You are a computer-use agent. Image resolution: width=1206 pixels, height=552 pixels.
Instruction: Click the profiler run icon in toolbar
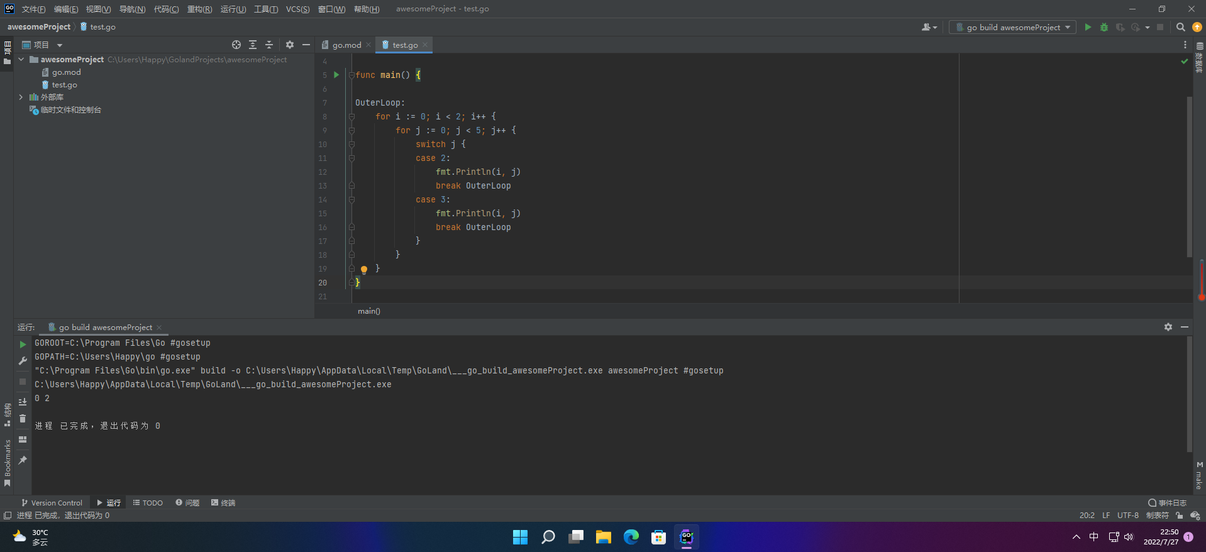[1136, 27]
